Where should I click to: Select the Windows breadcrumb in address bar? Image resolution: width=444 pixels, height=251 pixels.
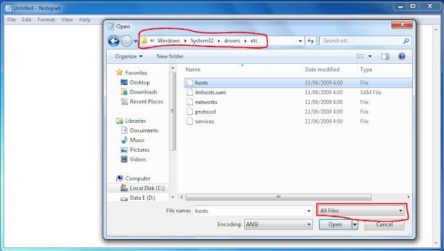(169, 41)
